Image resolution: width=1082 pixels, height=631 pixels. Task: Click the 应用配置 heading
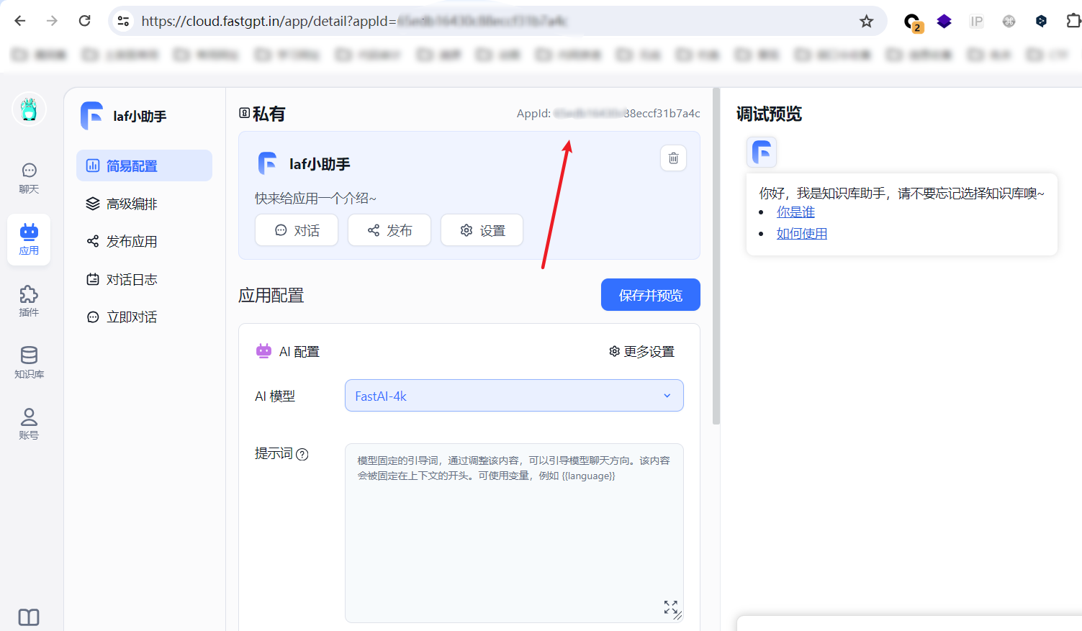[271, 295]
